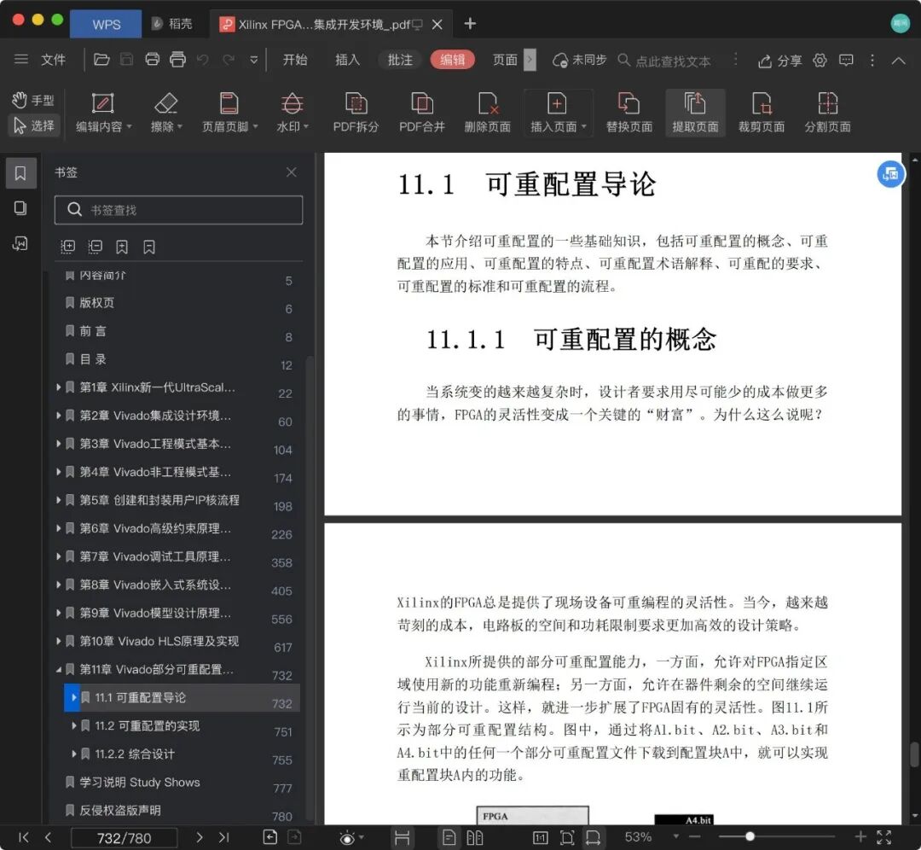921x850 pixels.
Task: Open the Edit Content tool
Action: 103,113
